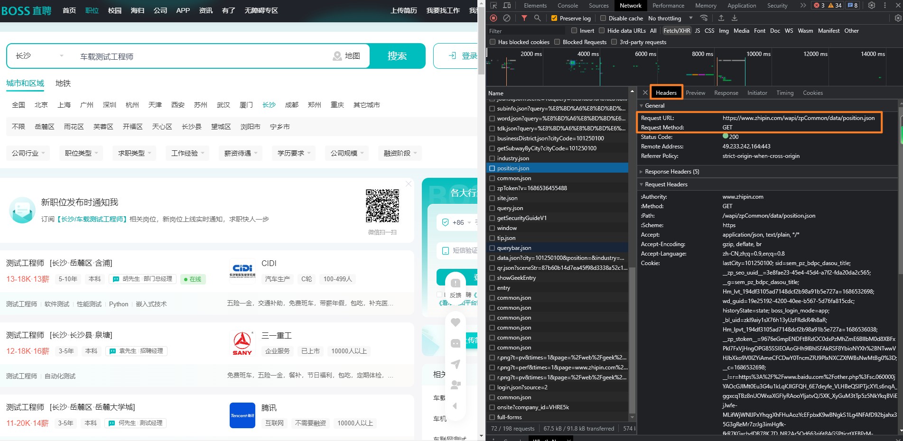The width and height of the screenshot is (903, 441).
Task: Open 公司行业 filter dropdown
Action: (28, 153)
